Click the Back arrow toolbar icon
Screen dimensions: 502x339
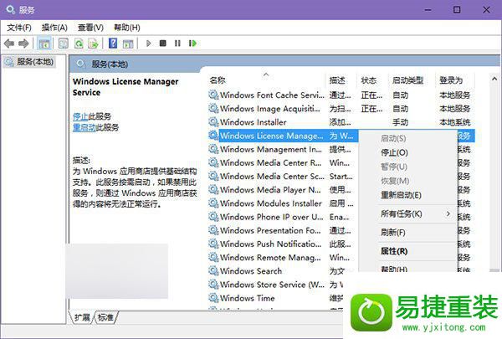(x=9, y=44)
